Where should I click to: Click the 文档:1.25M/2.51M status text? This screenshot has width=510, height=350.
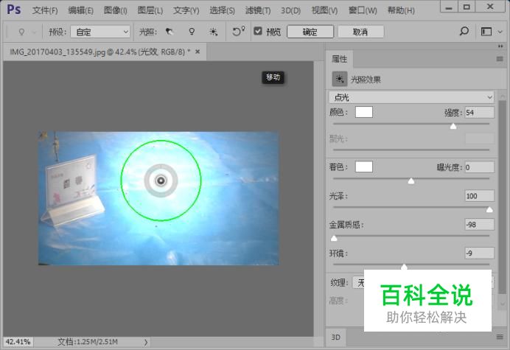point(88,342)
